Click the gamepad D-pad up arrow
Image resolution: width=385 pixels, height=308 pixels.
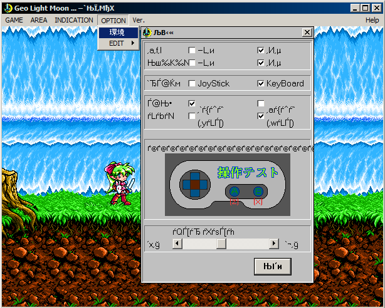195,177
